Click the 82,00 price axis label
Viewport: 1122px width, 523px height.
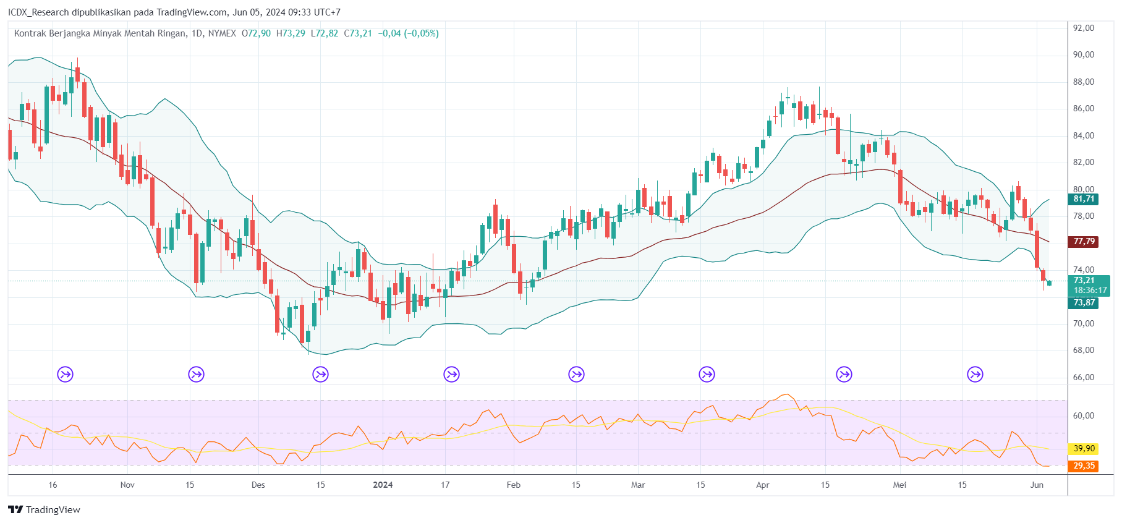click(1084, 162)
